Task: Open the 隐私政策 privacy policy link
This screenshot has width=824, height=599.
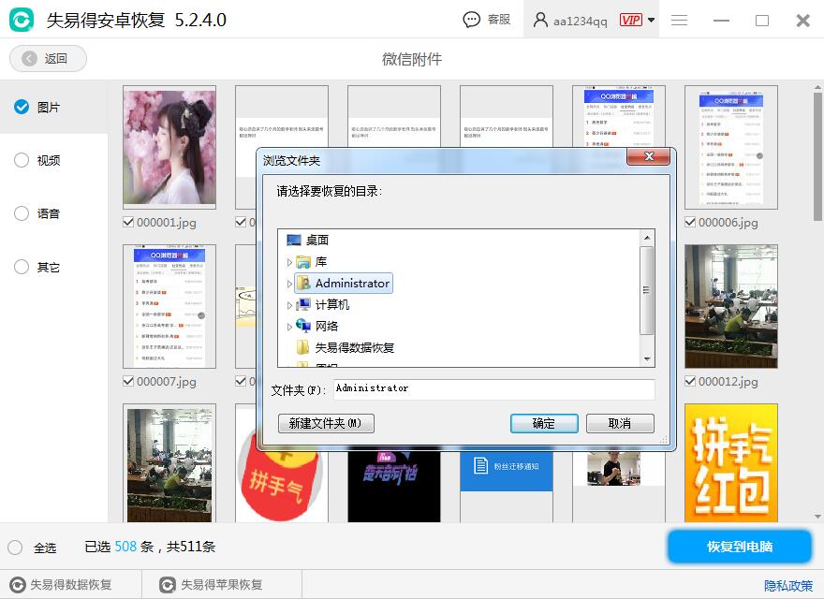Action: (788, 584)
